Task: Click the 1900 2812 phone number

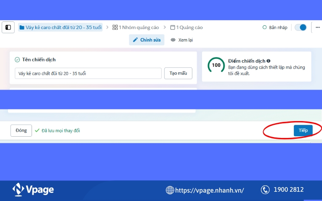Action: (288, 190)
